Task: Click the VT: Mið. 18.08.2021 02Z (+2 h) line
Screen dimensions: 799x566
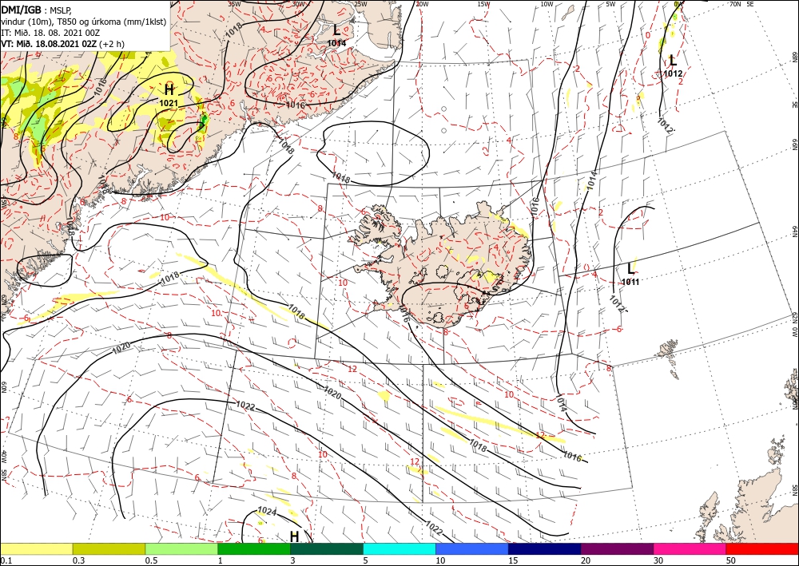Action: (x=62, y=44)
